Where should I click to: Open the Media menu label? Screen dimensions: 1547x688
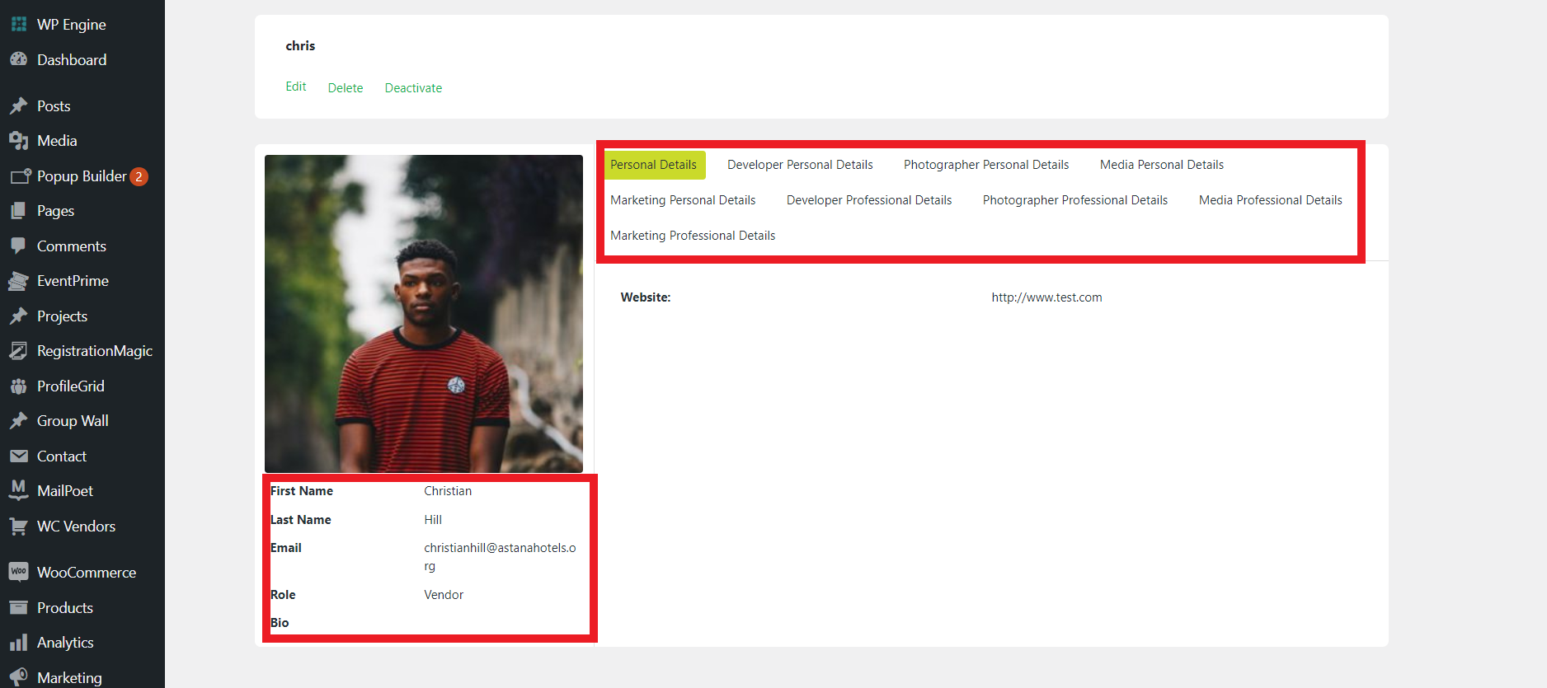[x=57, y=141]
